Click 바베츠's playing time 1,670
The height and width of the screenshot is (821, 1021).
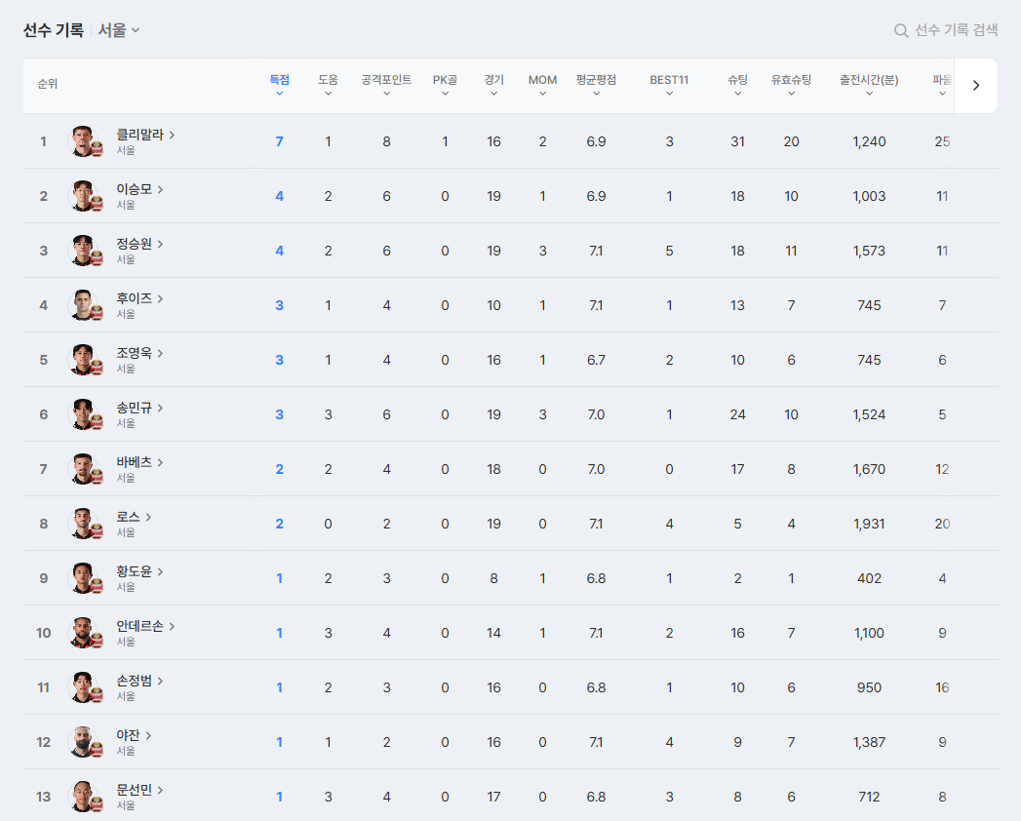coord(869,469)
